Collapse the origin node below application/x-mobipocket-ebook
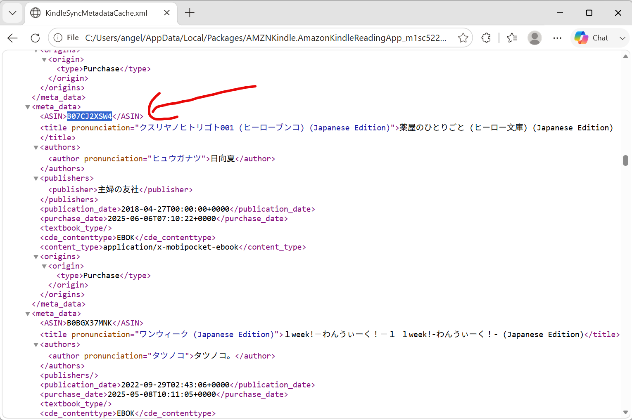 pyautogui.click(x=44, y=267)
